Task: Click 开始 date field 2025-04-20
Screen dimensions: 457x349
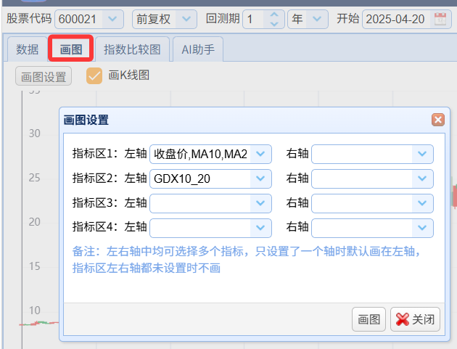Action: [396, 20]
